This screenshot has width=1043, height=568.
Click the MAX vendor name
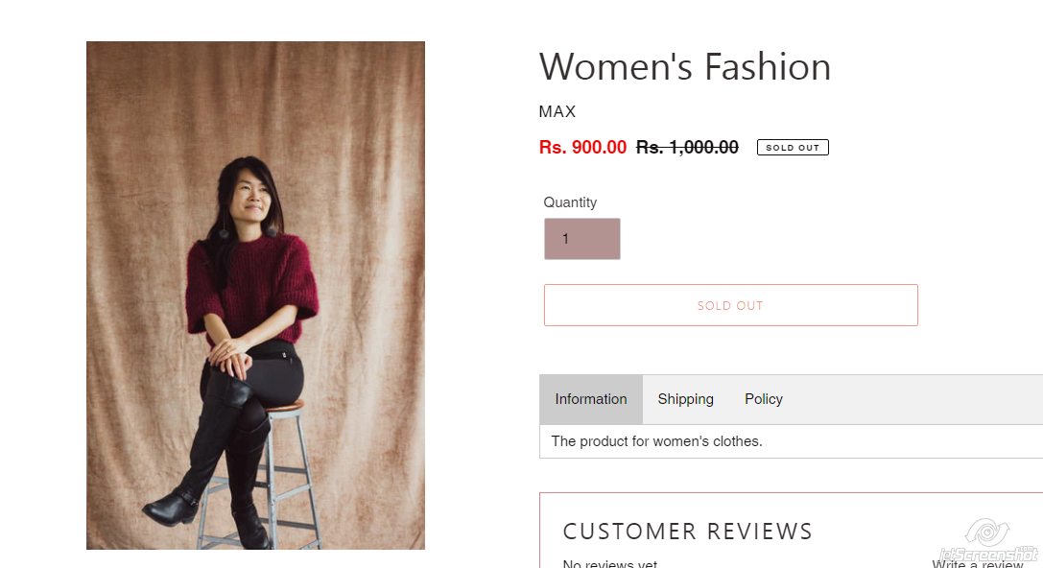coord(557,111)
